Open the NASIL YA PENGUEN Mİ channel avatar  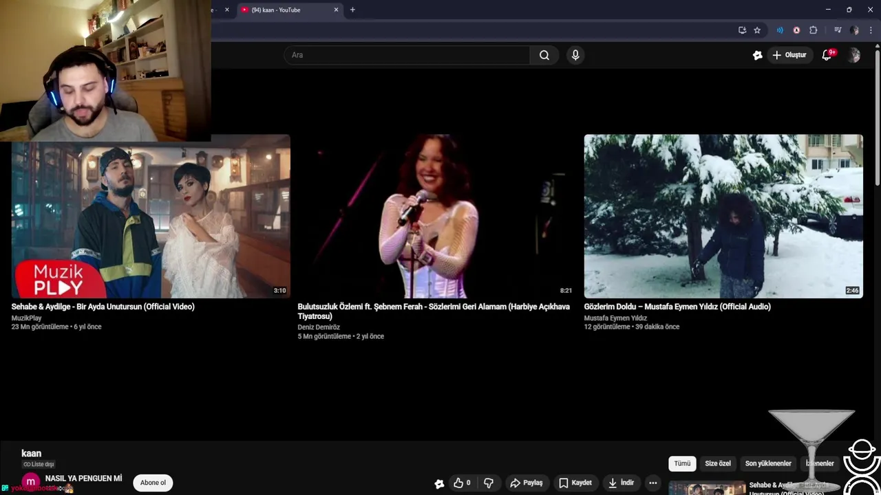pyautogui.click(x=30, y=483)
